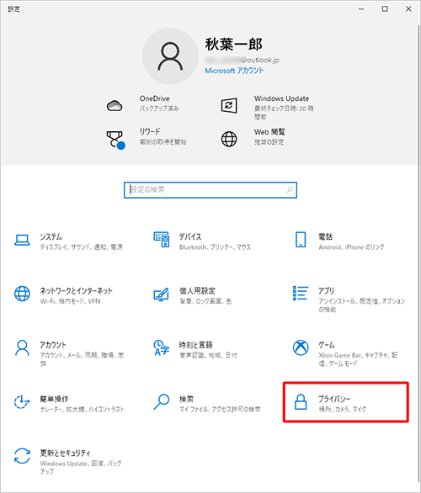Open the 時刻と言語 clock icon
This screenshot has height=493, width=421.
pos(161,347)
